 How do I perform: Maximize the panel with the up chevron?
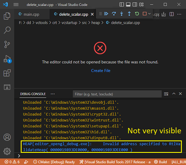tap(174, 94)
